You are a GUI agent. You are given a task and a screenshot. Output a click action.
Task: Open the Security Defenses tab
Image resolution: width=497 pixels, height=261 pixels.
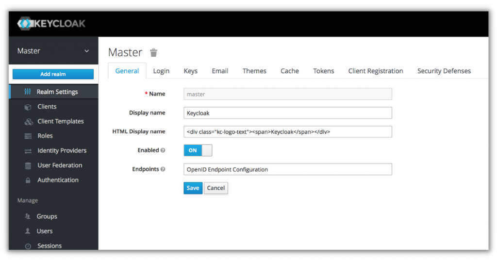[444, 71]
